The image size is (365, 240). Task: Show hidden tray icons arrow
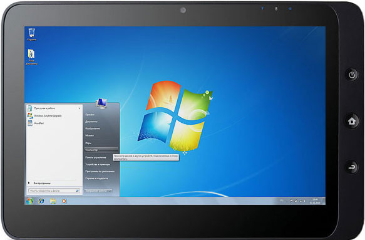(287, 201)
